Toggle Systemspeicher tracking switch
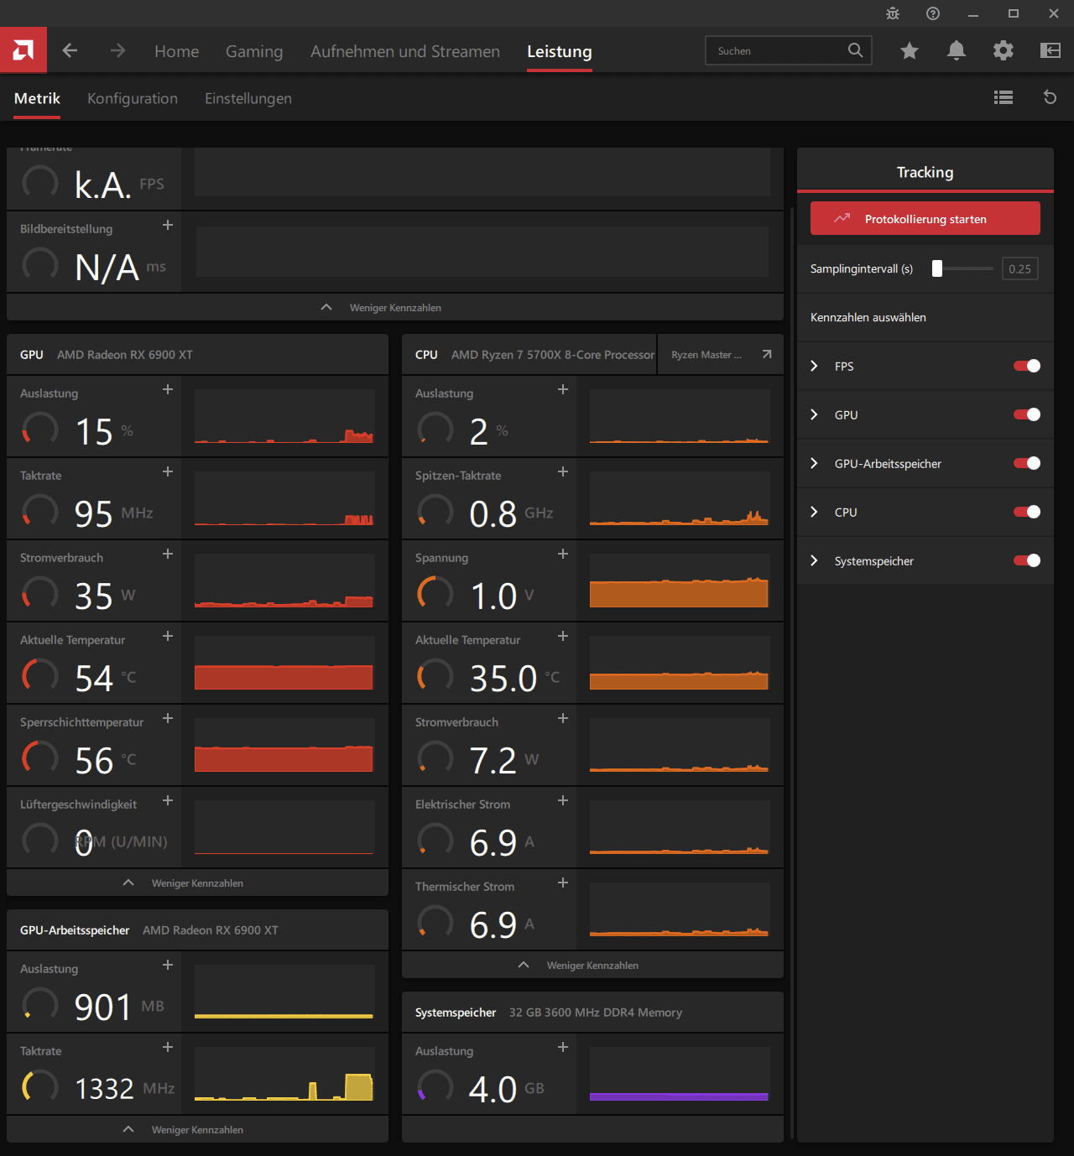1074x1156 pixels. click(1027, 560)
